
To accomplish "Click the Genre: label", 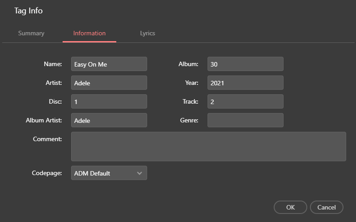I will [189, 120].
